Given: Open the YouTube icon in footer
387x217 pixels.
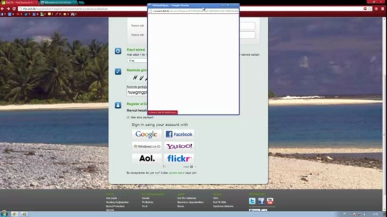Looking at the screenshot, I should (270, 201).
